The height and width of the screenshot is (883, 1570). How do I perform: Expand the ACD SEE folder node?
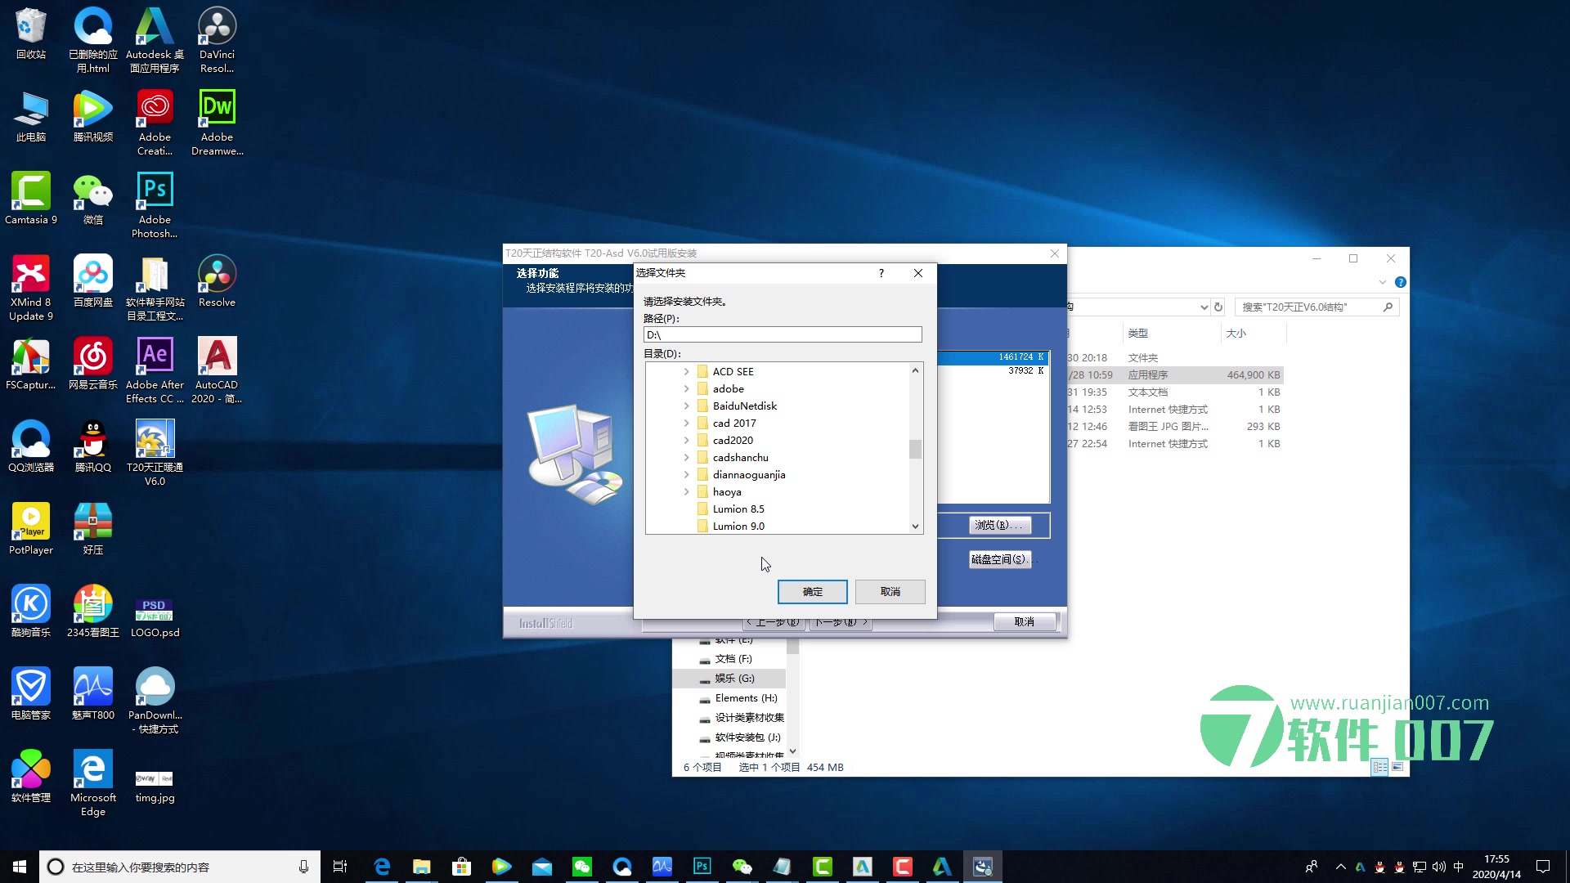coord(686,371)
